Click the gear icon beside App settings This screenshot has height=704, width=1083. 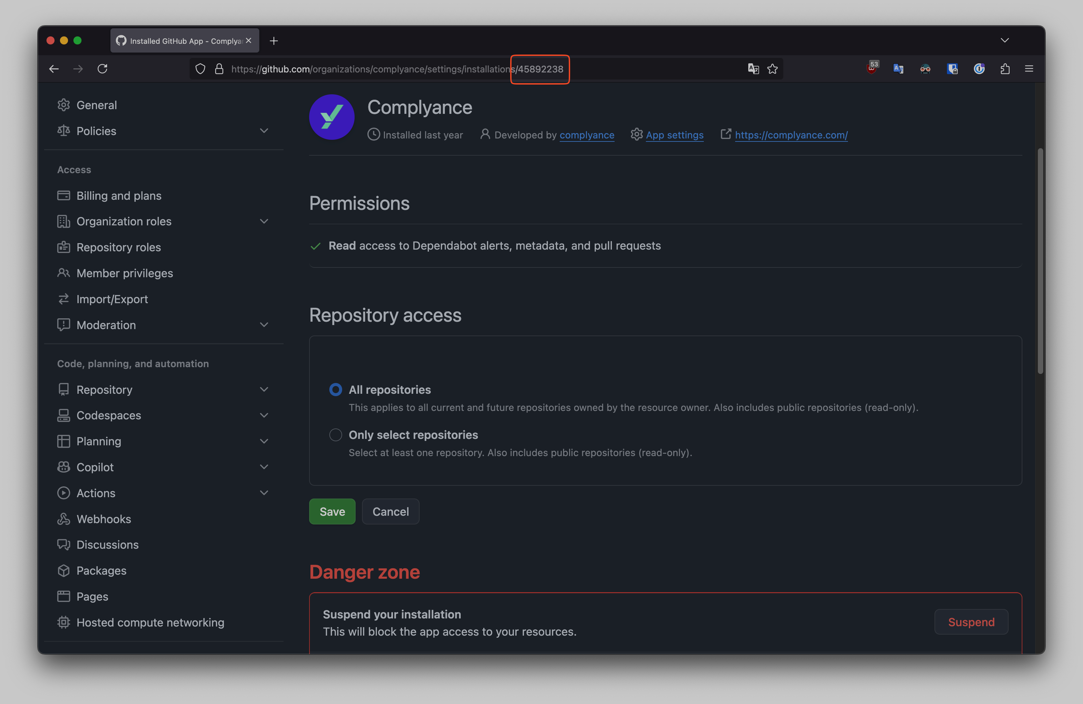pos(636,134)
